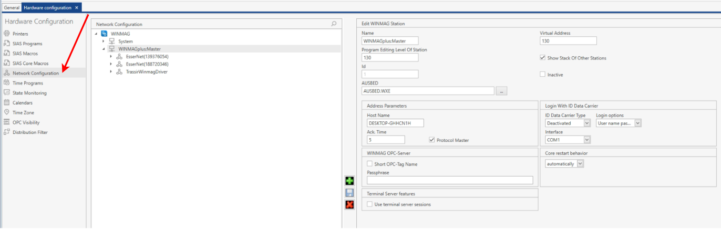The width and height of the screenshot is (721, 229).
Task: Select the TrassirWinmagDriver tree row text
Action: click(147, 71)
